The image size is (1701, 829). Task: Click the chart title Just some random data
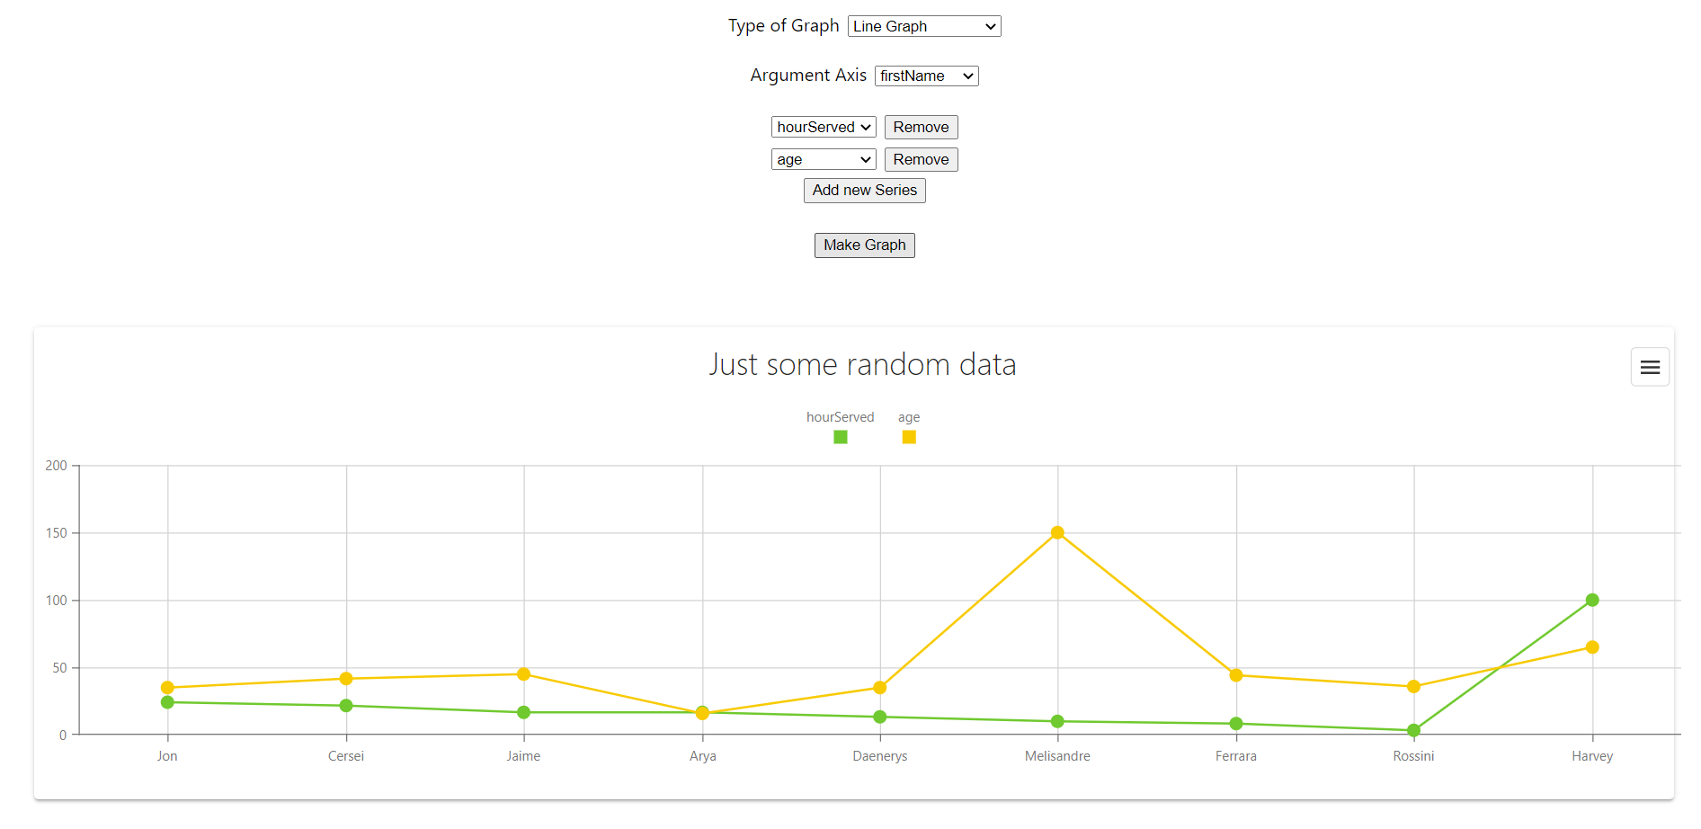862,364
